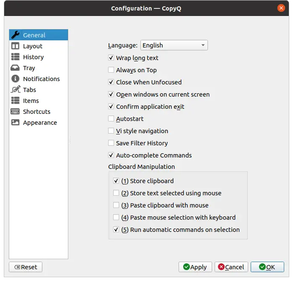
Task: Close the Configuration — CopyQ window
Action: (x=281, y=8)
